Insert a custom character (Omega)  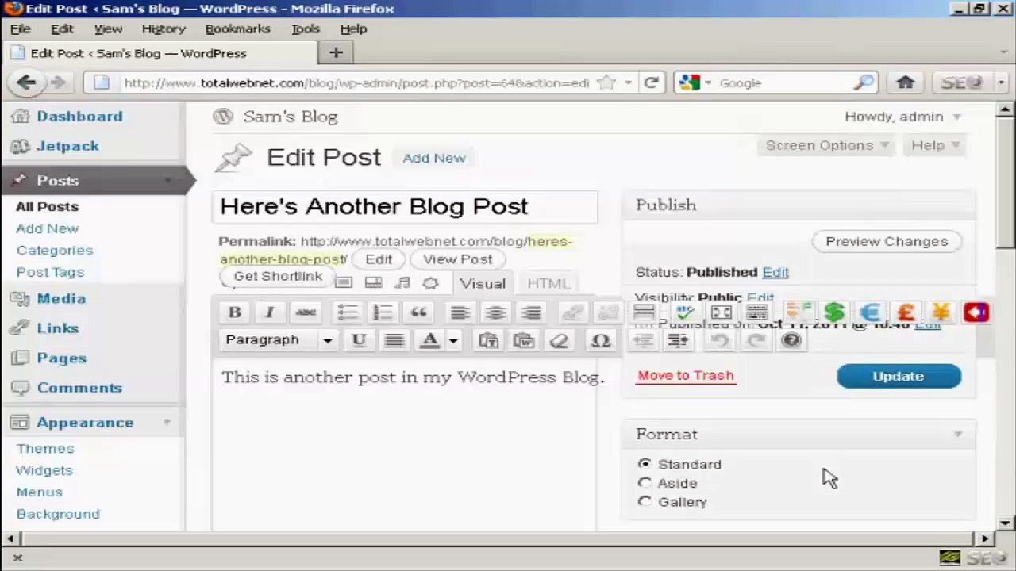[601, 340]
